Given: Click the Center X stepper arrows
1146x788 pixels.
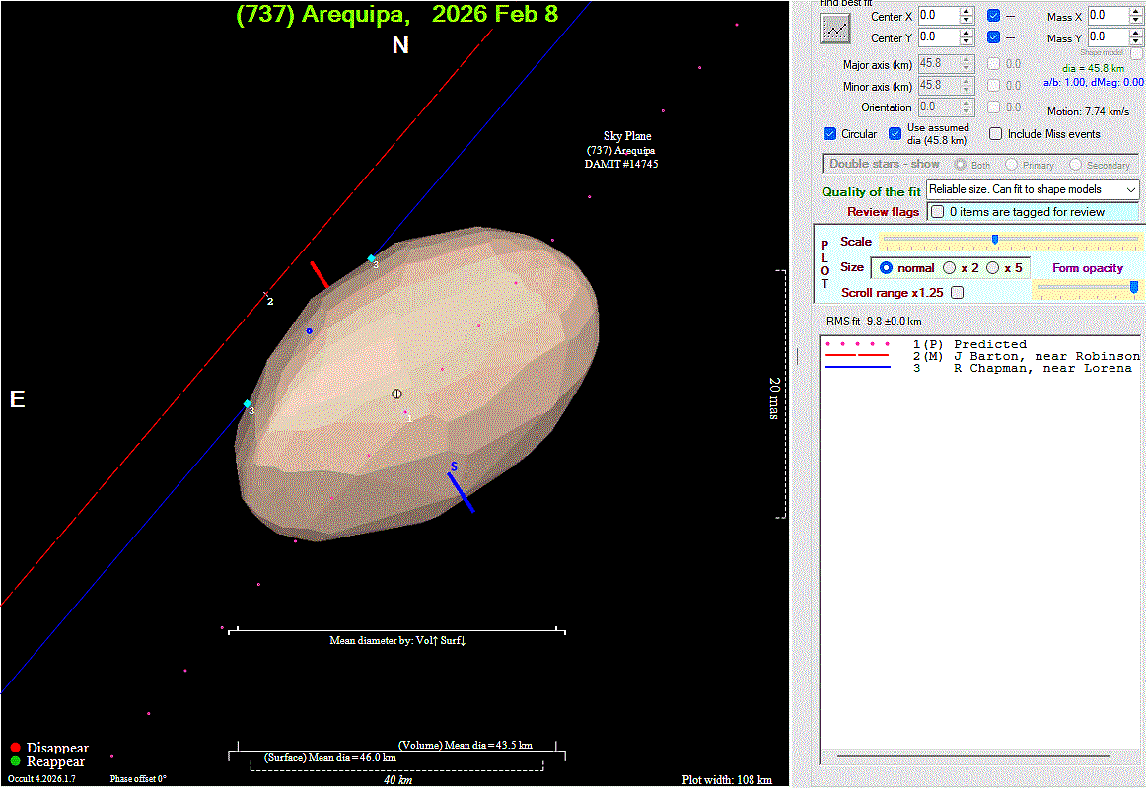Looking at the screenshot, I should [x=967, y=16].
